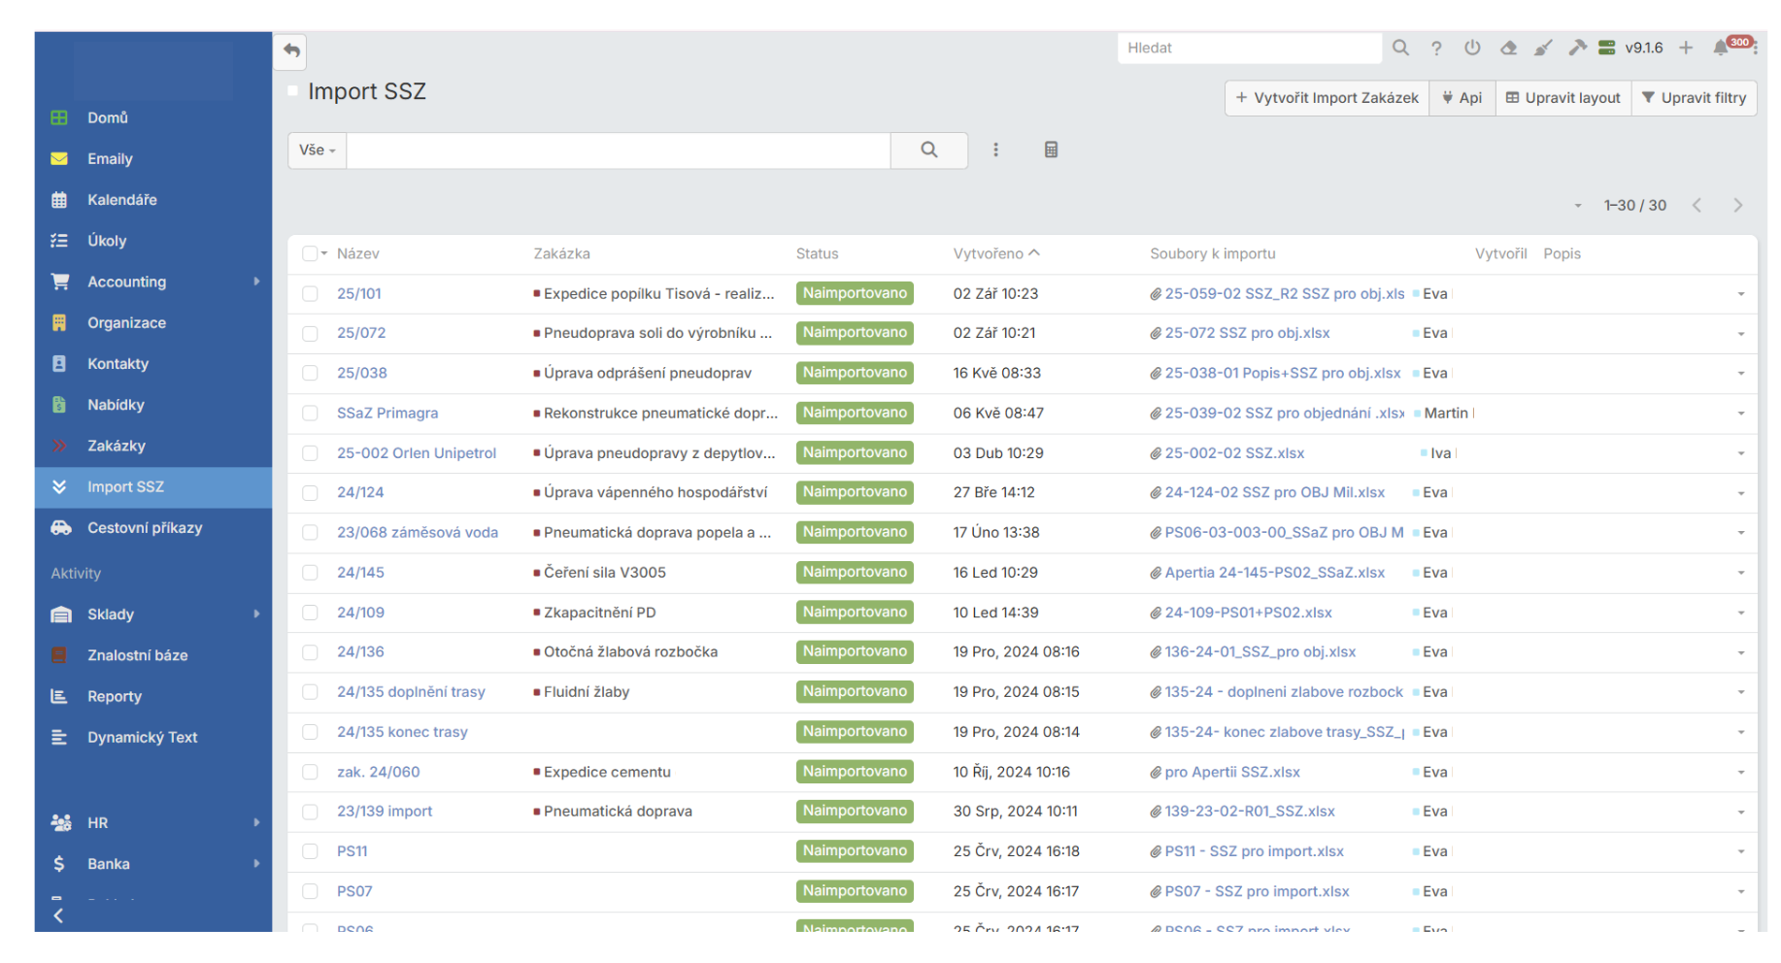Screen dimensions: 1781x963
Task: Click the help question mark icon
Action: pos(1436,48)
